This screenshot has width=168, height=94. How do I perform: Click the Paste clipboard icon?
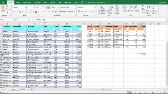tap(3, 8)
